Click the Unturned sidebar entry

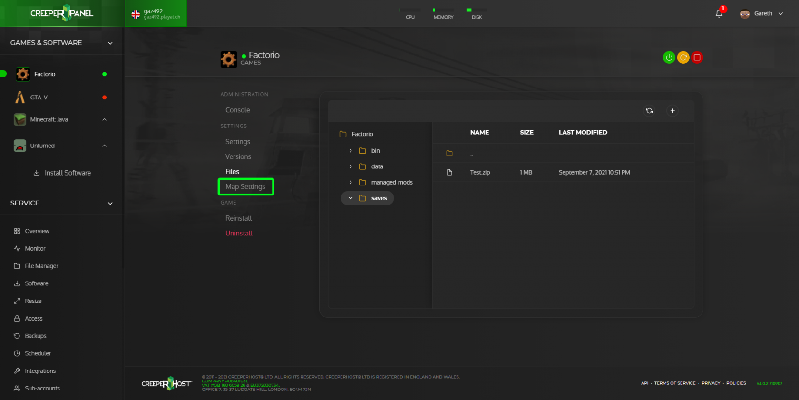42,146
